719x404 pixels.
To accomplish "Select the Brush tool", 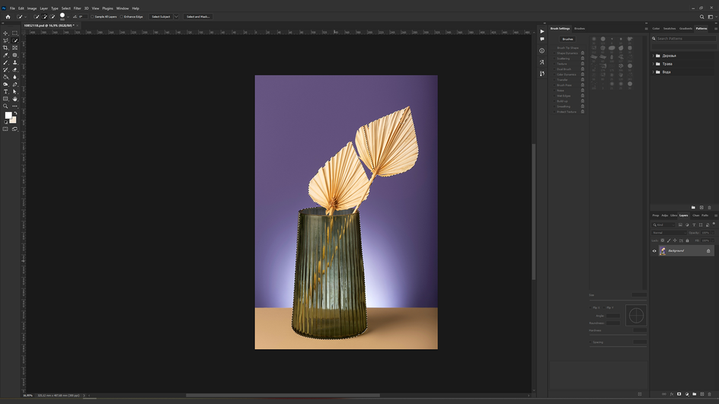I will coord(5,62).
